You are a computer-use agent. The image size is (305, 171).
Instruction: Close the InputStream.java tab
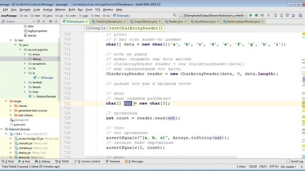pyautogui.click(x=218, y=21)
